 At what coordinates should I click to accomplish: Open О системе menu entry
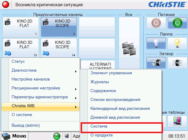click(x=40, y=115)
